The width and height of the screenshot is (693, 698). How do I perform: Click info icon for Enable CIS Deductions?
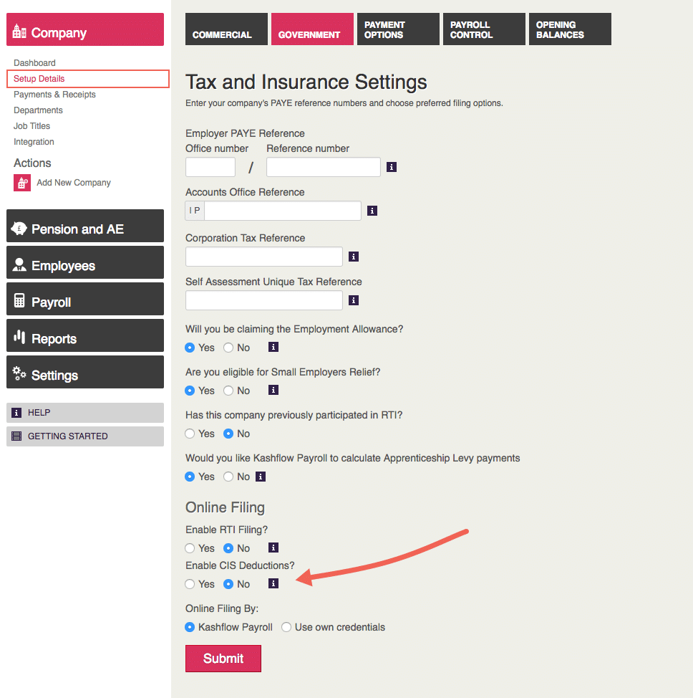point(273,583)
